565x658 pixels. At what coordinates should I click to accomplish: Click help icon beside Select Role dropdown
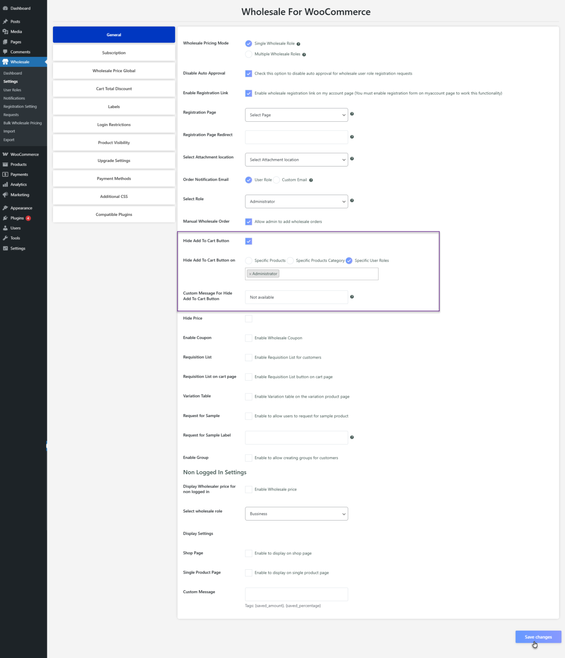pyautogui.click(x=352, y=200)
